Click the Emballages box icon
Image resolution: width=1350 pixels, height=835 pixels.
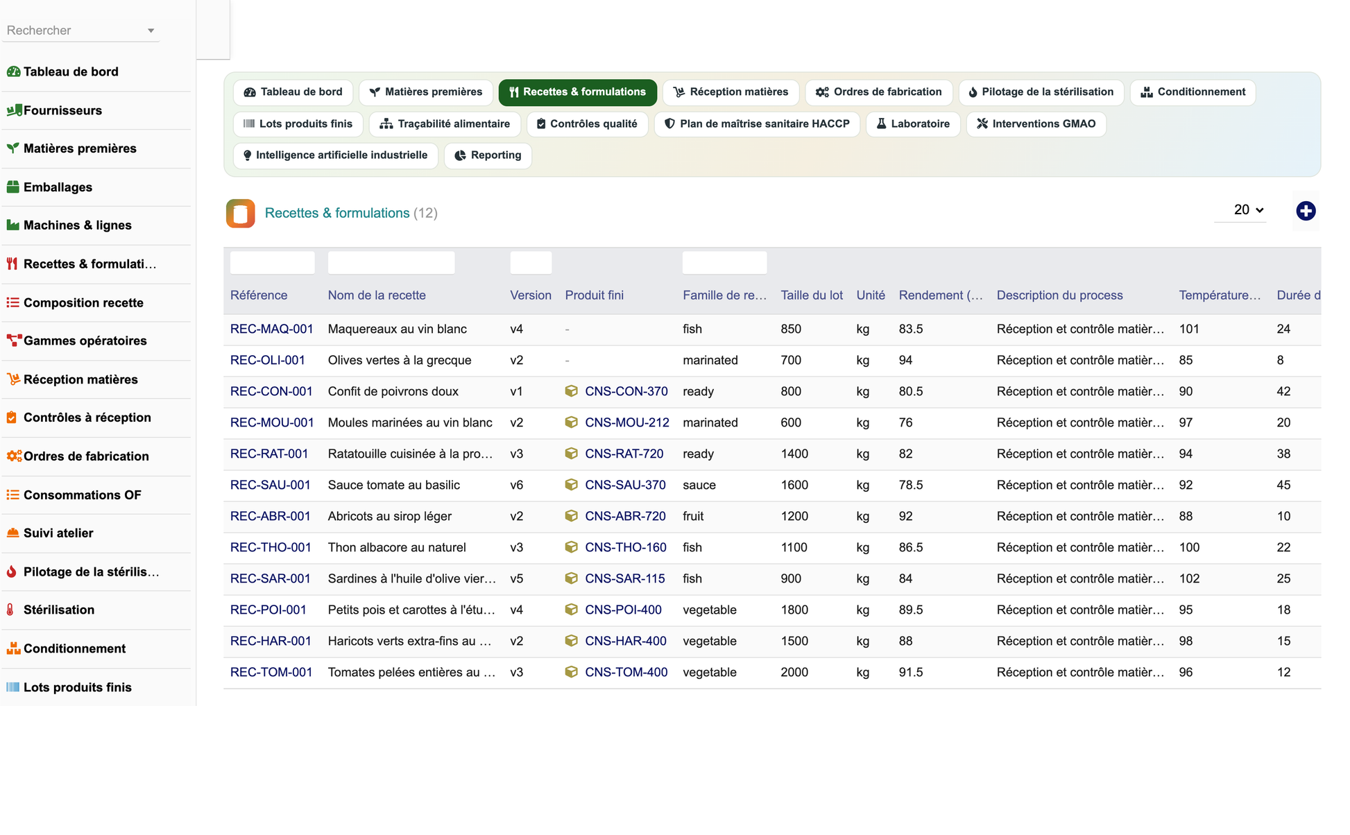tap(13, 187)
